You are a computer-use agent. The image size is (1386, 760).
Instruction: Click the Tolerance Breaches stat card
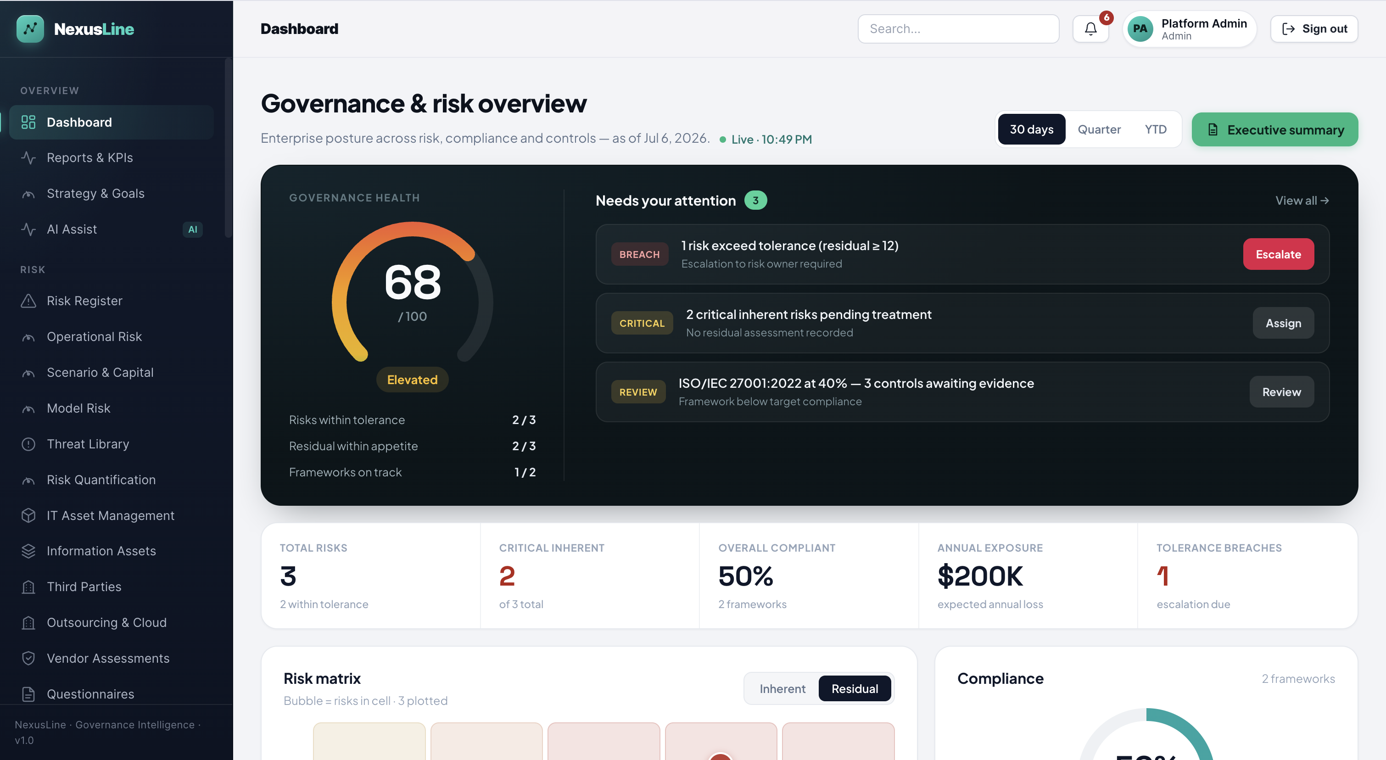[1247, 576]
